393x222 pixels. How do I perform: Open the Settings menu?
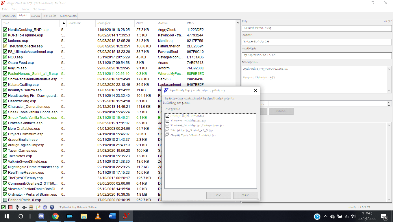click(39, 9)
